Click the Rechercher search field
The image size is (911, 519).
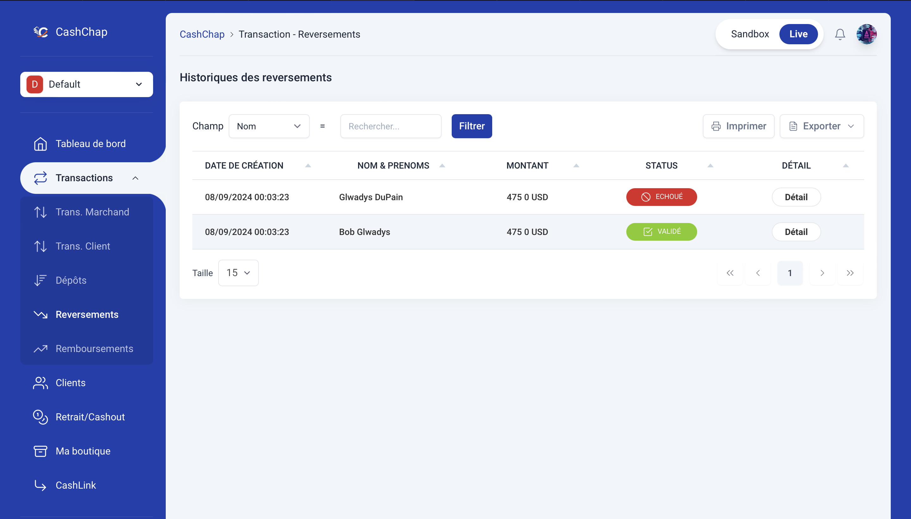[391, 126]
